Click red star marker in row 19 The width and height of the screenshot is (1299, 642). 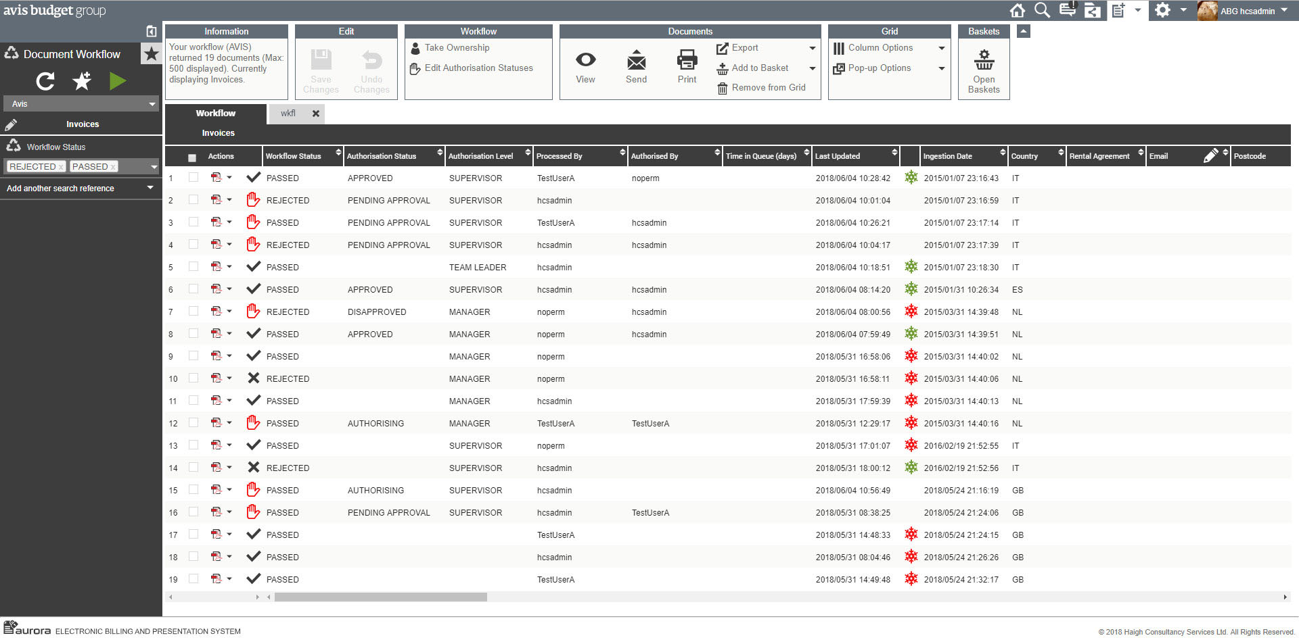coord(911,579)
